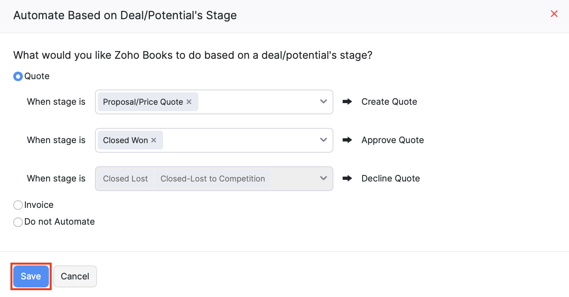Expand the Decline Quote stage dropdown chevron
Screen dimensions: 569x297
coord(324,179)
